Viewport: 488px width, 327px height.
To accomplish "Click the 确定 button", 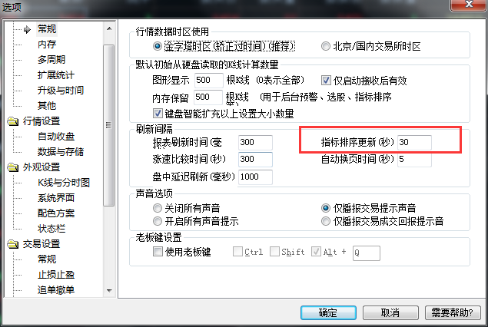I will pyautogui.click(x=328, y=312).
